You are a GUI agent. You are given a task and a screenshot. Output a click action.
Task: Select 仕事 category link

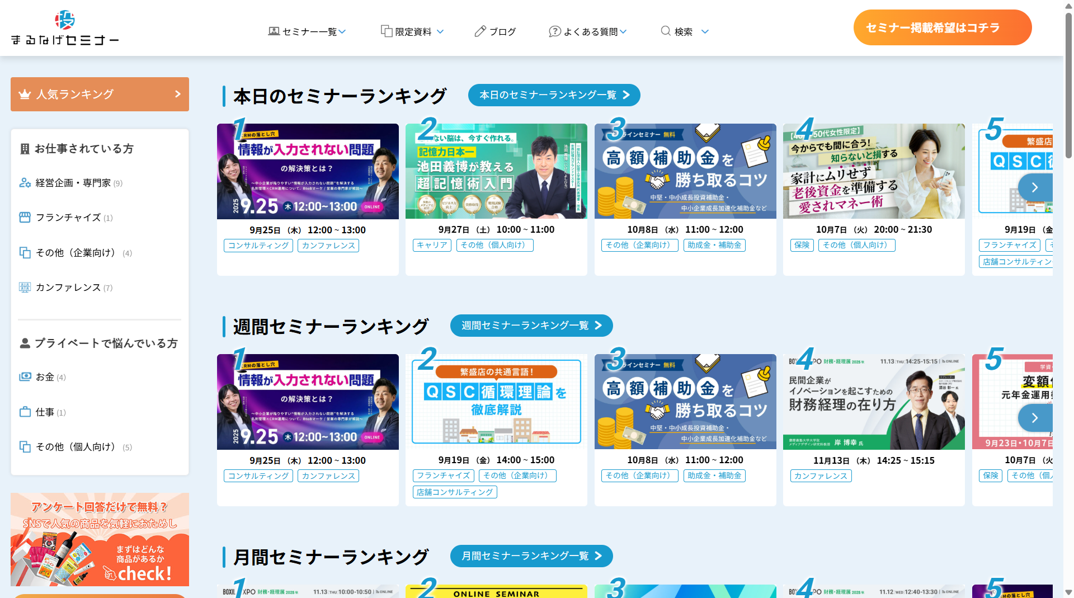pyautogui.click(x=43, y=412)
